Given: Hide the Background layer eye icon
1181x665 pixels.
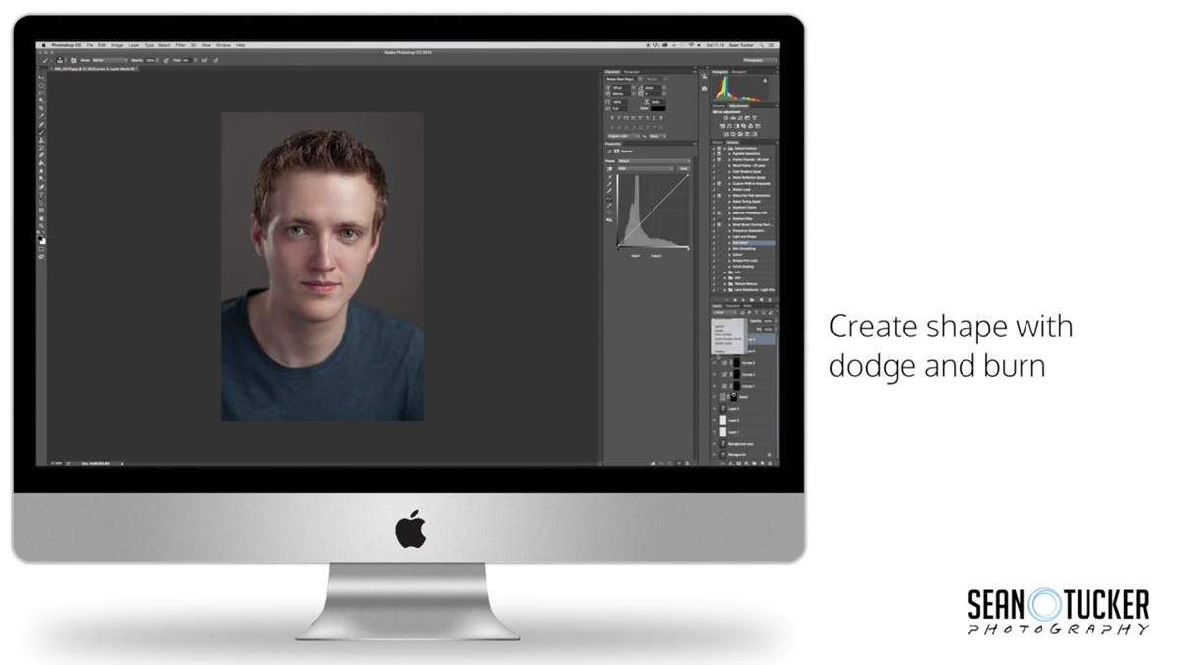Looking at the screenshot, I should click(x=715, y=455).
